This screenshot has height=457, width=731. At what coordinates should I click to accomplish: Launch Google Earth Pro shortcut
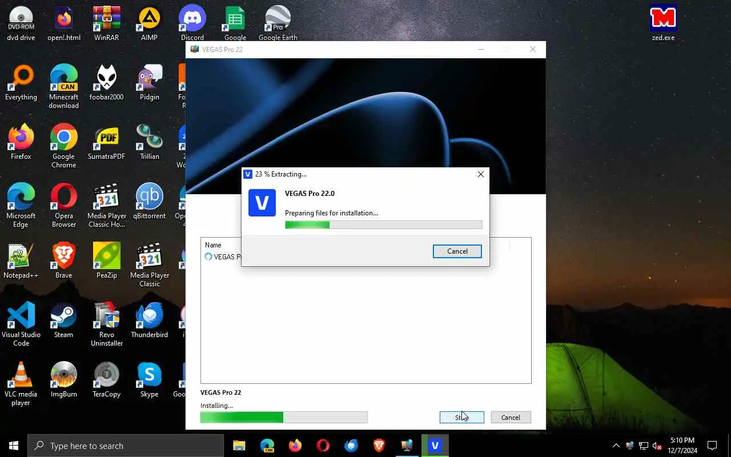click(278, 24)
